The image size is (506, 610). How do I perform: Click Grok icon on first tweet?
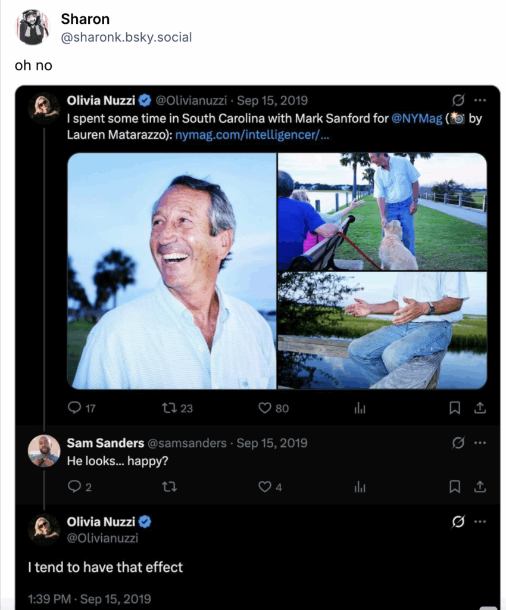(458, 100)
